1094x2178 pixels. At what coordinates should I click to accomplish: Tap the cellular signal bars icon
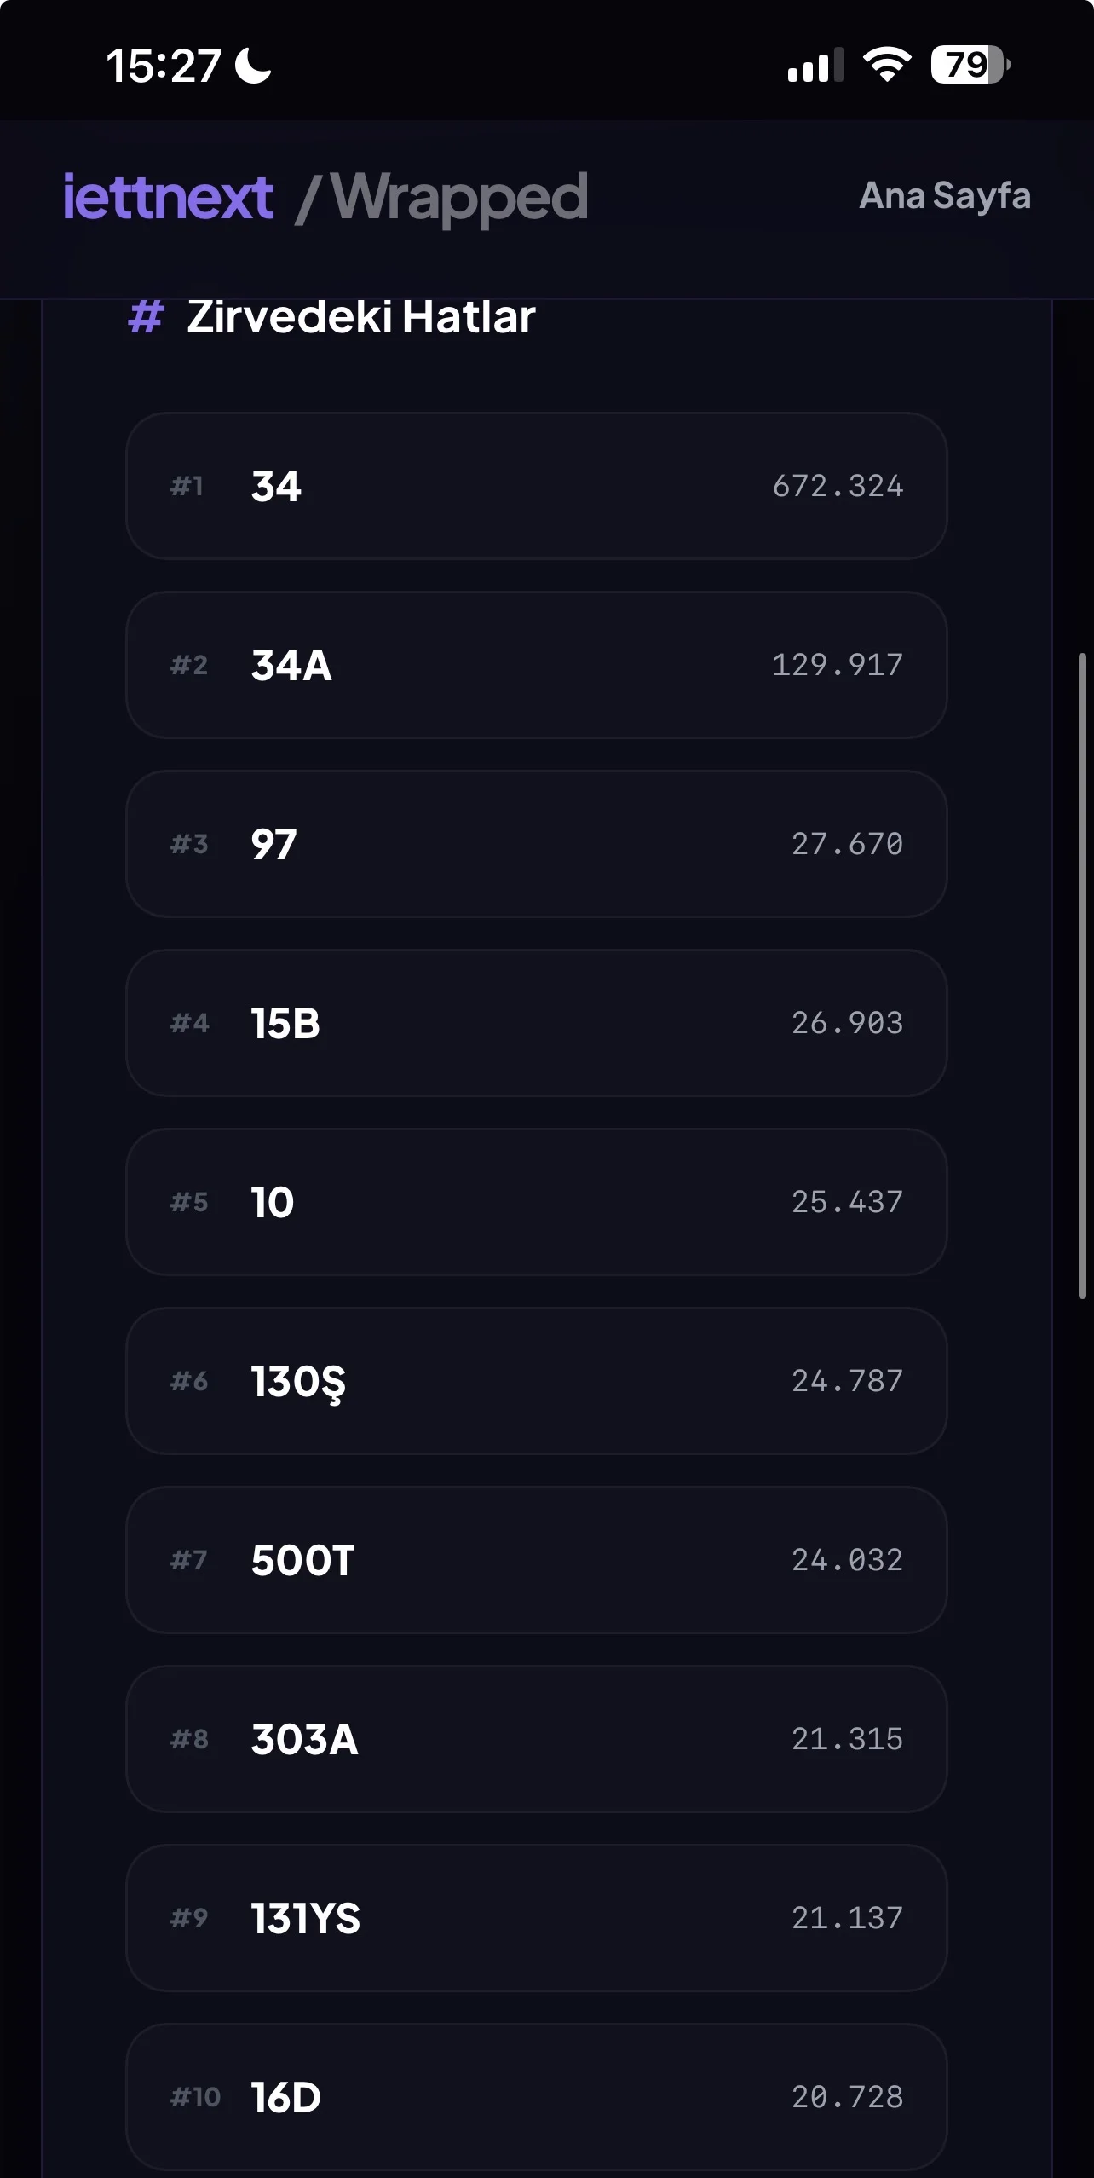point(815,66)
